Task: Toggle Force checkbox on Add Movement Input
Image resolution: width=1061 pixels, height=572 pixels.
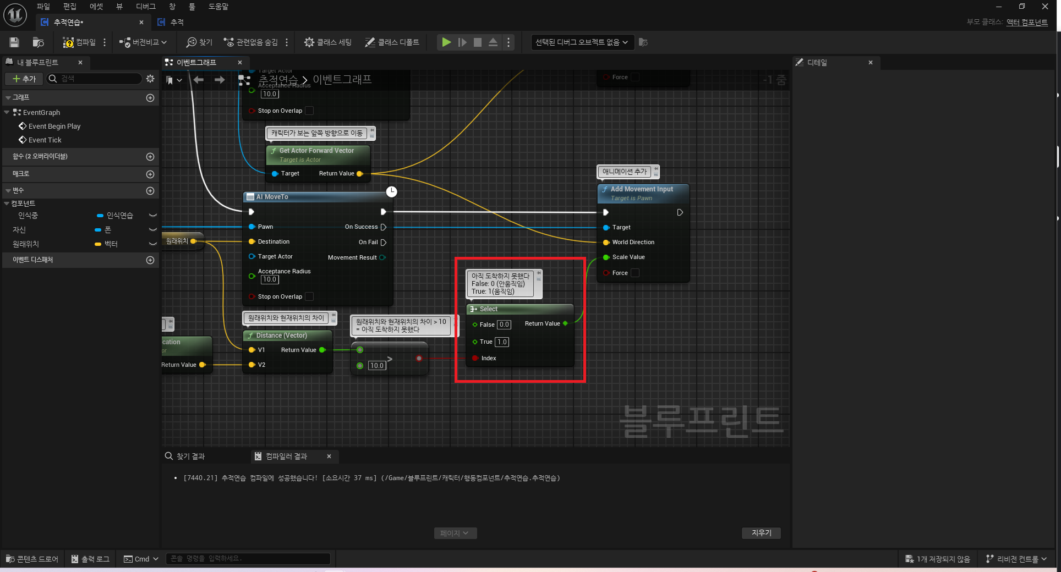Action: pyautogui.click(x=635, y=273)
